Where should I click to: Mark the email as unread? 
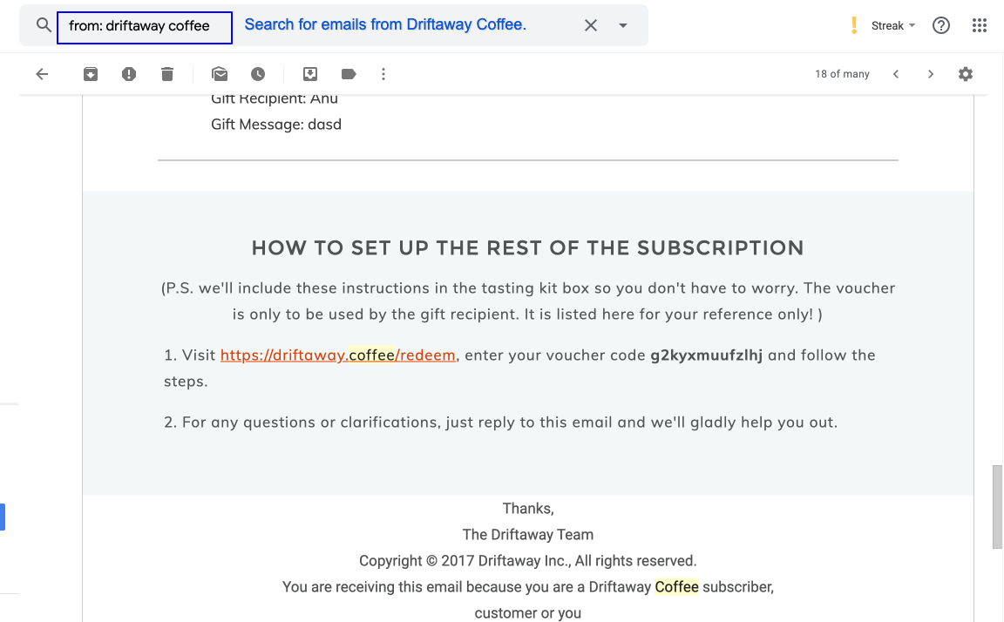click(x=220, y=74)
